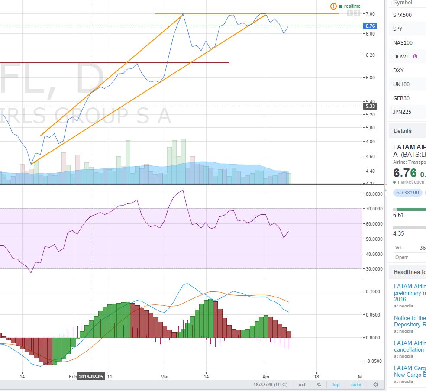This screenshot has width=426, height=391.
Task: Click the 6.61 range low value
Action: 398,215
